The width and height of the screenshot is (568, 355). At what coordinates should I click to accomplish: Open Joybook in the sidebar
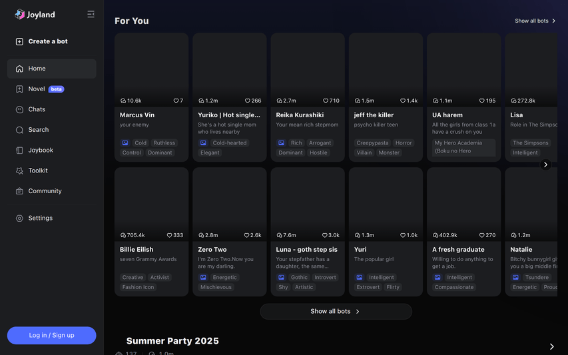tap(40, 150)
